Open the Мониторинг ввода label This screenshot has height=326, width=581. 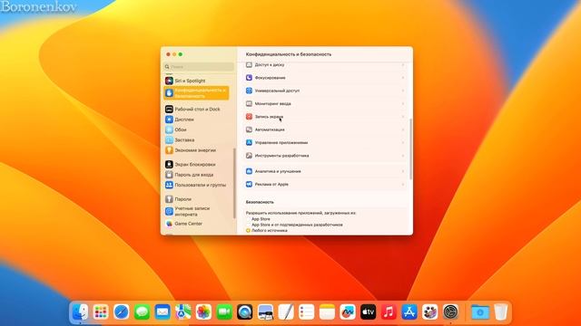272,104
